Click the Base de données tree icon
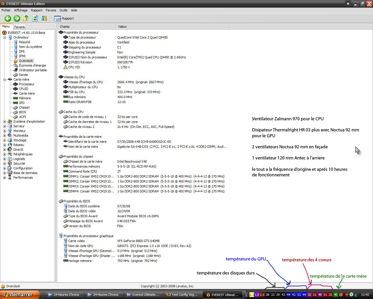The image size is (373, 299). coord(10,173)
